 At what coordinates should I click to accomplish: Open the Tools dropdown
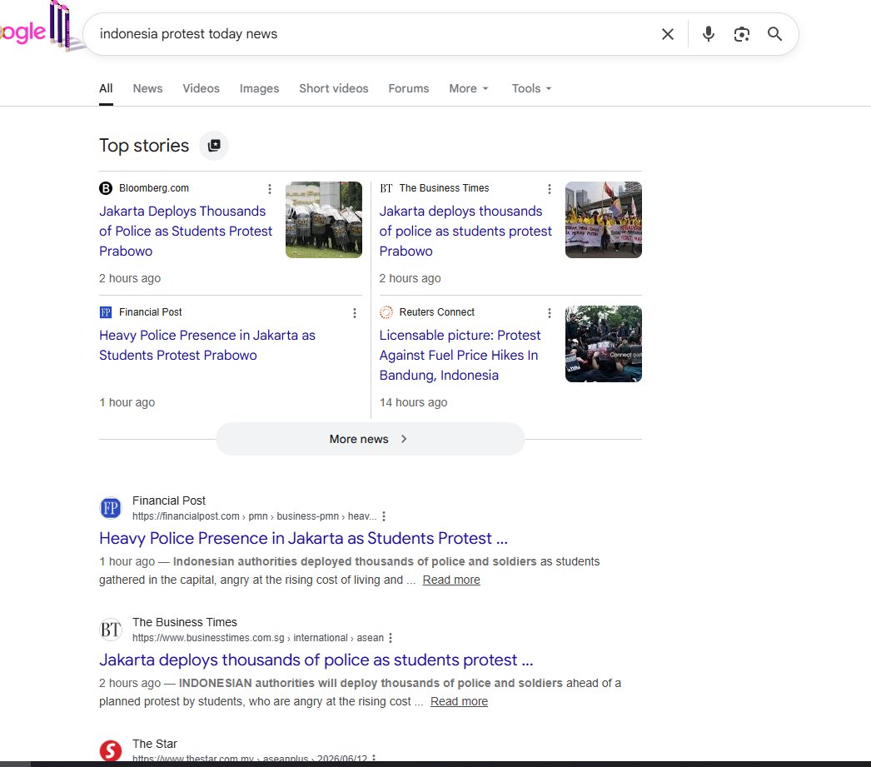[531, 88]
